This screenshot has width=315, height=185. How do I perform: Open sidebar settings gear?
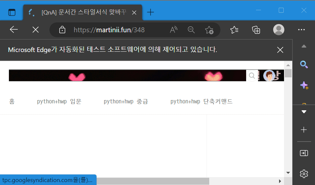click(304, 174)
